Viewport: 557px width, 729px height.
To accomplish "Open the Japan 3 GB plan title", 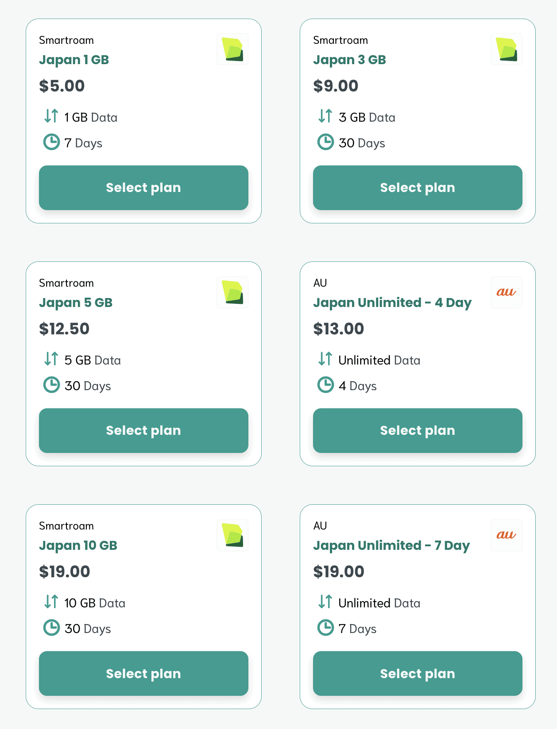I will [349, 60].
